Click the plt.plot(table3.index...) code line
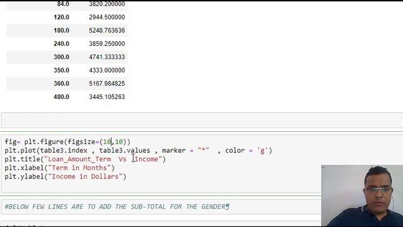This screenshot has width=403, height=227. click(x=139, y=151)
